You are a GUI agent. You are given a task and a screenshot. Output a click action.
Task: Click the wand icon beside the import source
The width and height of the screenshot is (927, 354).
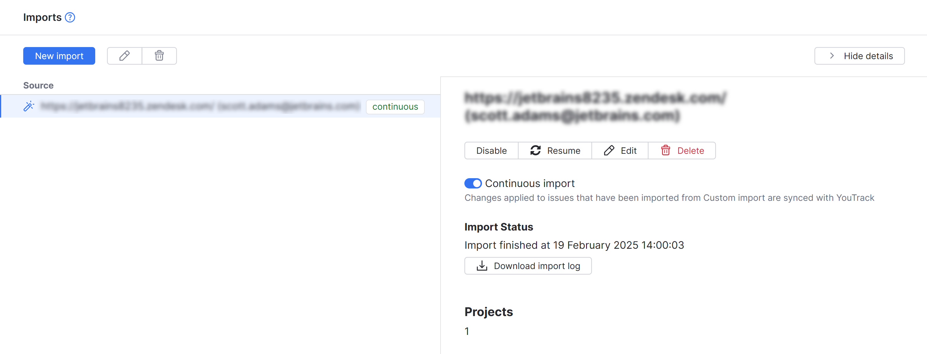point(28,106)
